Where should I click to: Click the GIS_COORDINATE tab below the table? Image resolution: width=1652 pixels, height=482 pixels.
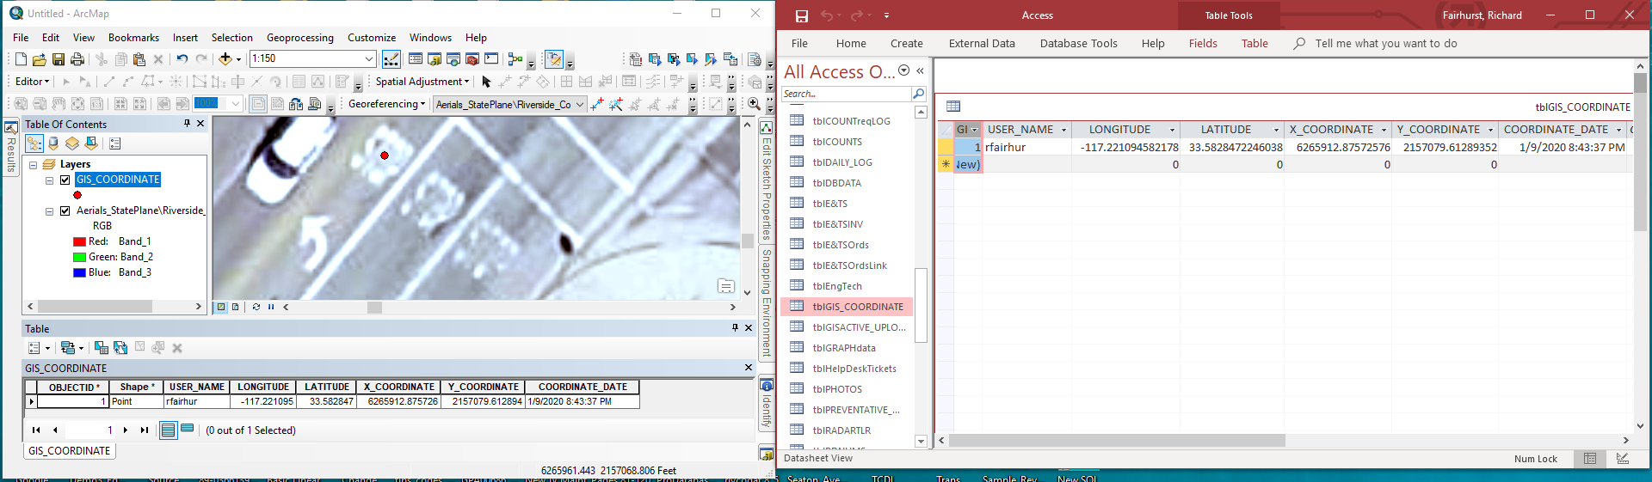coord(70,451)
